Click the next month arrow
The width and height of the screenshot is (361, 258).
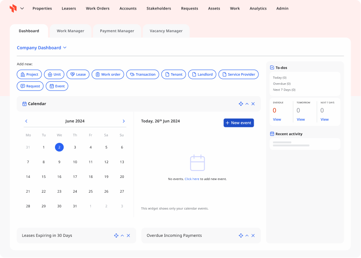pos(123,121)
